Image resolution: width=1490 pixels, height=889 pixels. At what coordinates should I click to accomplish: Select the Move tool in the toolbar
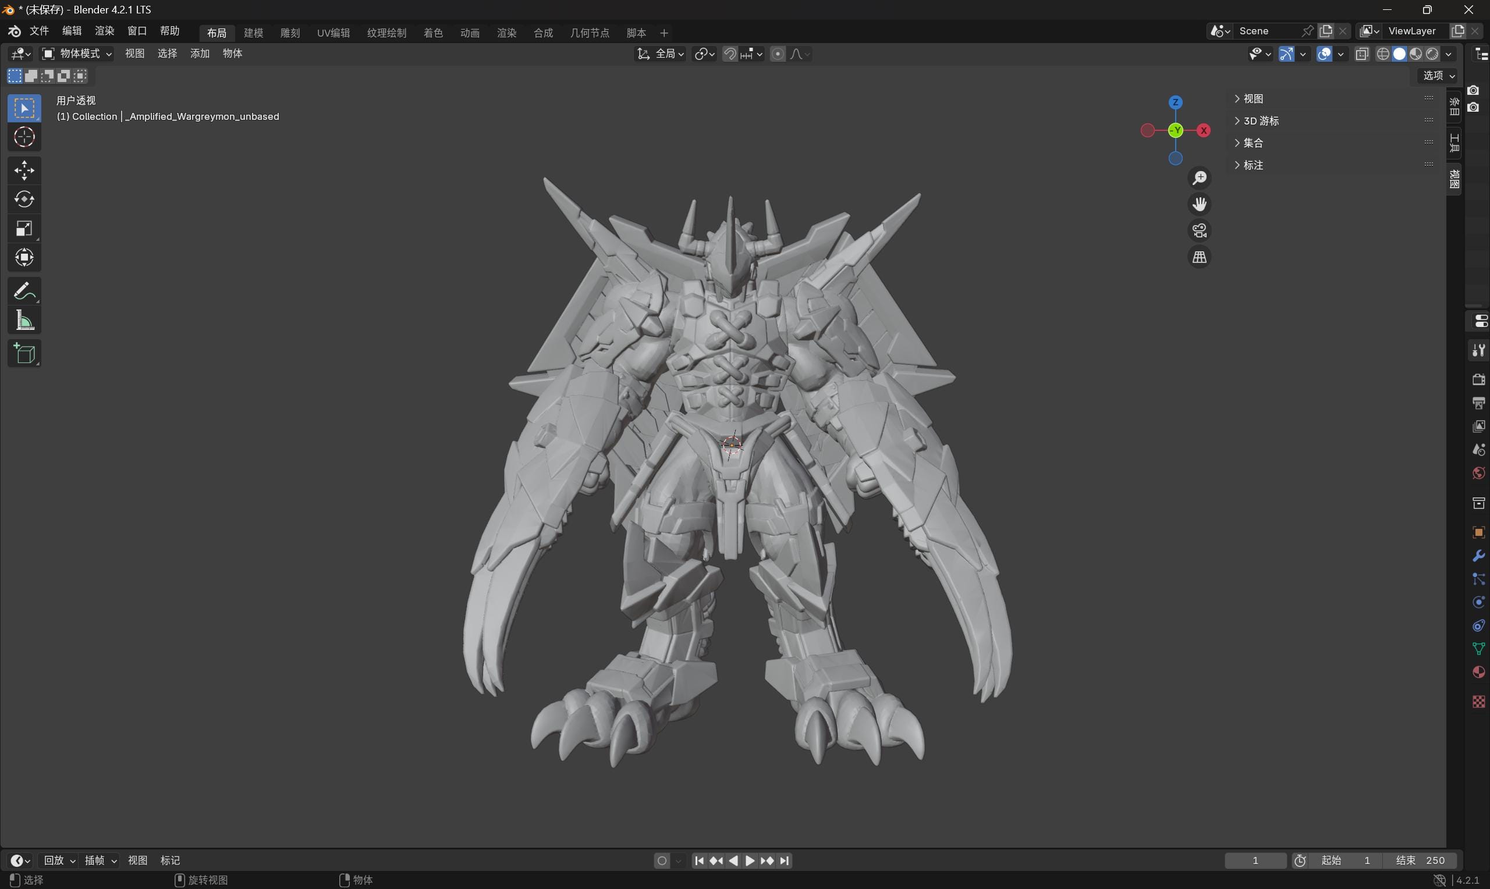coord(24,170)
